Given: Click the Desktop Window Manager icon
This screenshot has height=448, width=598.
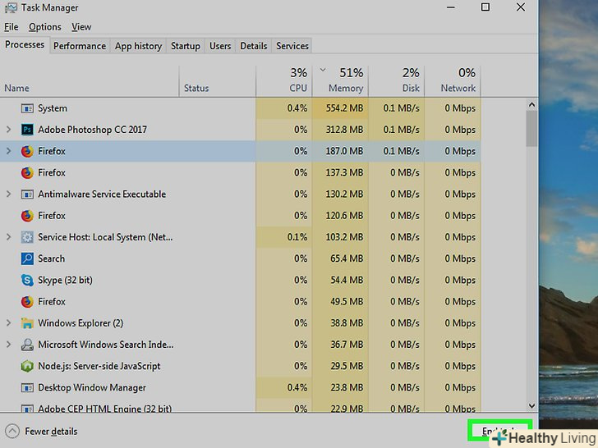Looking at the screenshot, I should click(x=27, y=388).
